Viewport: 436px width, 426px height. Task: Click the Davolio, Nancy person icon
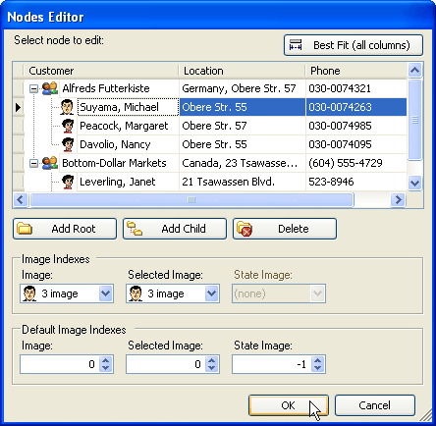[68, 144]
